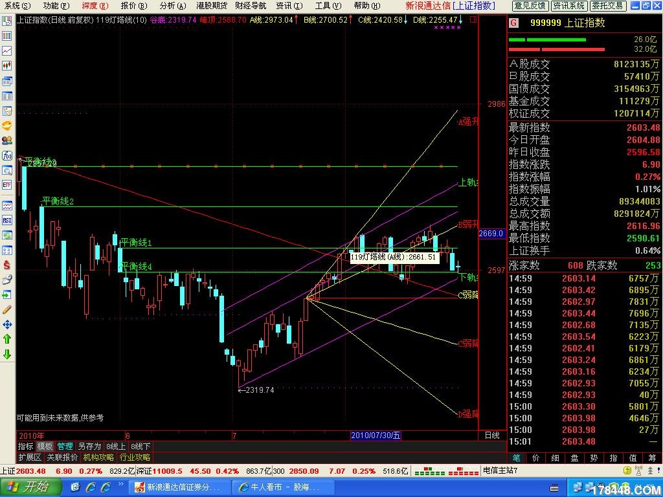This screenshot has height=497, width=663.
Task: Open the ETF icon in sidebar
Action: coord(6,185)
